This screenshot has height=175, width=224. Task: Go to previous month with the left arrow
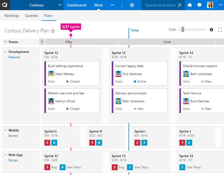tap(42, 42)
